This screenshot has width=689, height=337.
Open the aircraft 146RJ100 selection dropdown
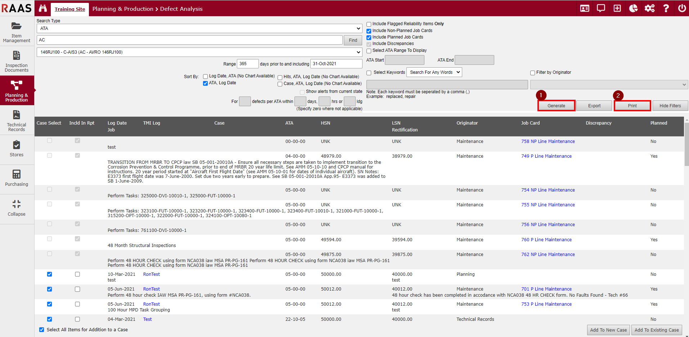pyautogui.click(x=199, y=52)
